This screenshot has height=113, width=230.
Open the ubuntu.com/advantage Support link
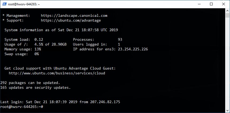pos(71,20)
